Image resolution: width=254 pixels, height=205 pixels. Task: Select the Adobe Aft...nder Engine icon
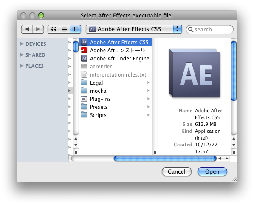pyautogui.click(x=84, y=58)
